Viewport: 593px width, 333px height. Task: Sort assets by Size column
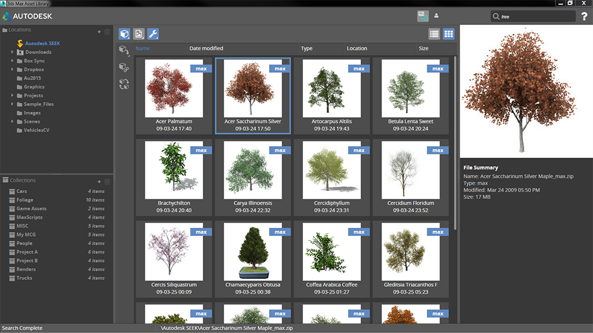[x=424, y=49]
